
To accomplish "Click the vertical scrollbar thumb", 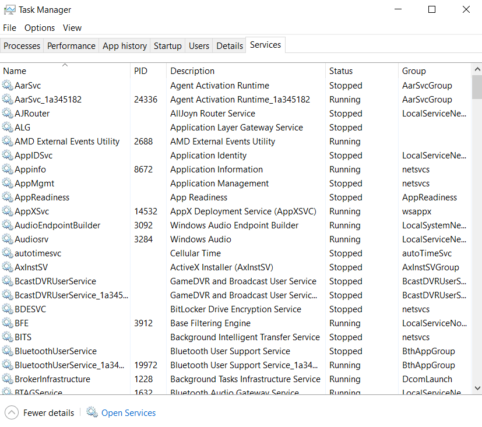I will coord(477,87).
